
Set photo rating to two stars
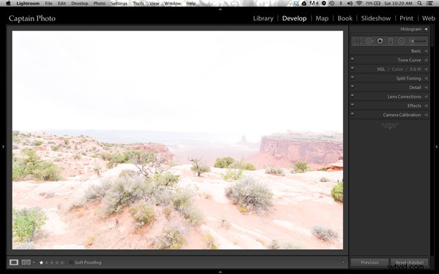click(47, 262)
